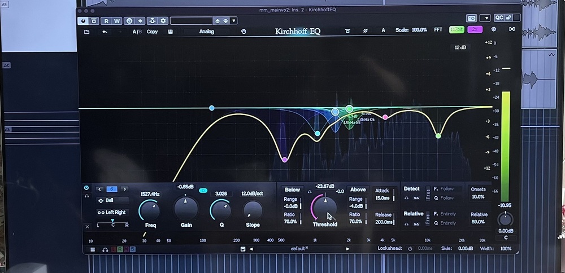Switch to the Above dynamics section
This screenshot has height=273, width=565.
(x=358, y=190)
